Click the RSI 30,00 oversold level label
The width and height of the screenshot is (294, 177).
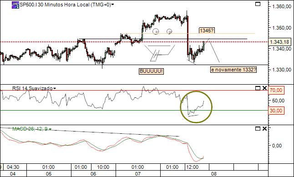pyautogui.click(x=276, y=111)
